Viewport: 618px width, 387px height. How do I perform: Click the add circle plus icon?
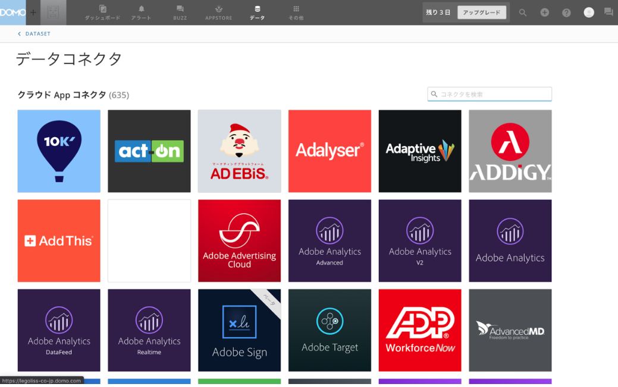pos(545,12)
